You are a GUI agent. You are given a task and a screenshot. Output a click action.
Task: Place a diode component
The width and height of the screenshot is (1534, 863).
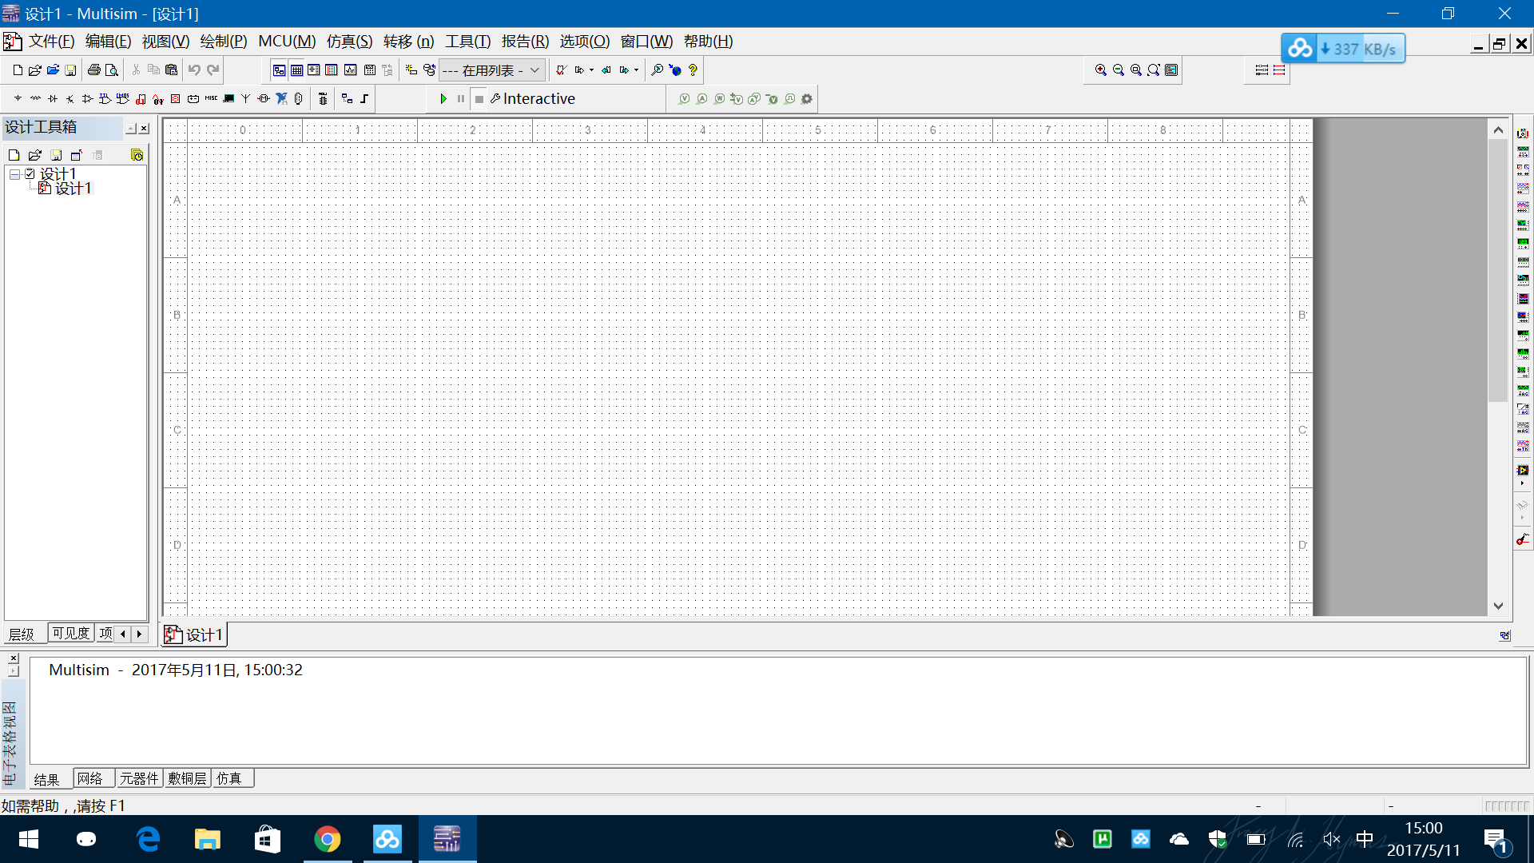pos(53,99)
